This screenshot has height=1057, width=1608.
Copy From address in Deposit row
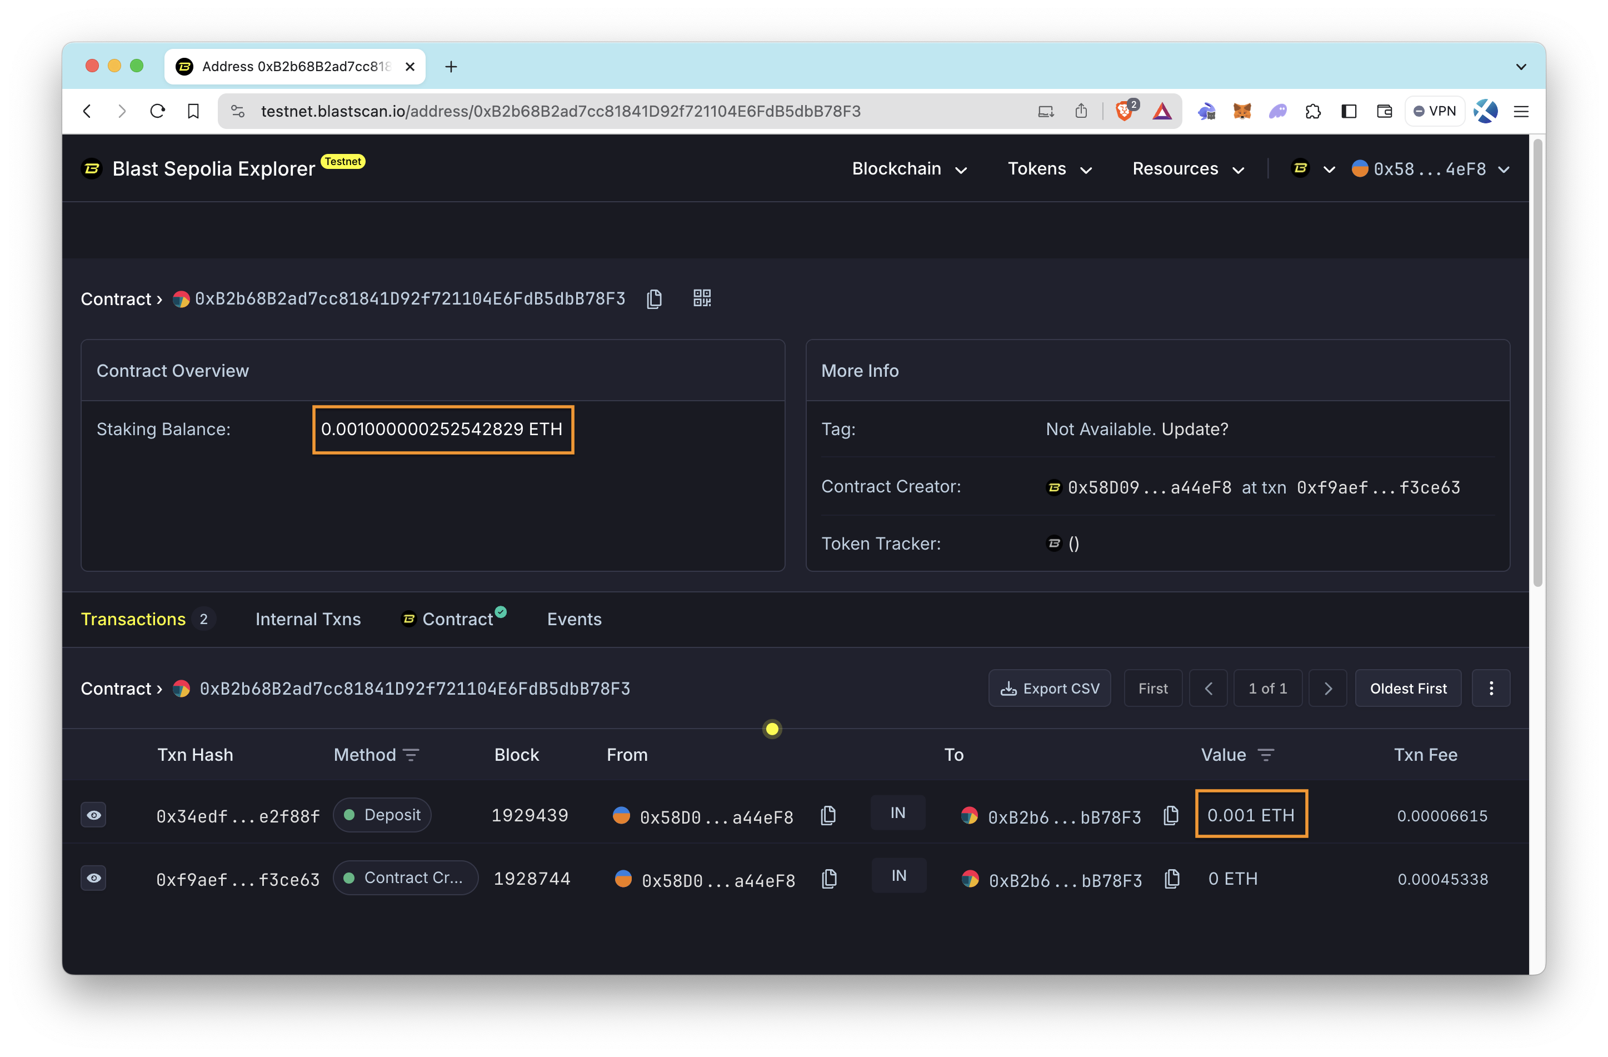tap(828, 816)
